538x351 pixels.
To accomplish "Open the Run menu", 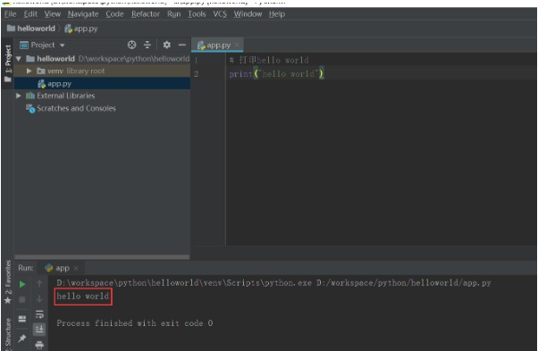I will tap(174, 14).
